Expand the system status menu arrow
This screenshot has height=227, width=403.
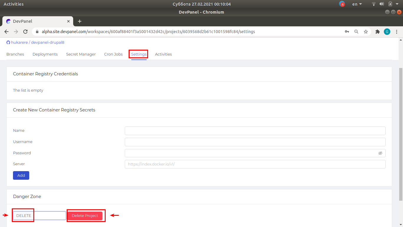click(x=397, y=4)
